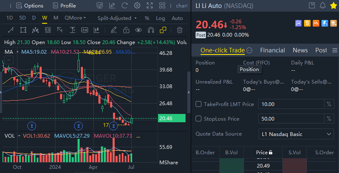Toggle the Log scale option
Viewport: 339px width, 173px height.
161,18
